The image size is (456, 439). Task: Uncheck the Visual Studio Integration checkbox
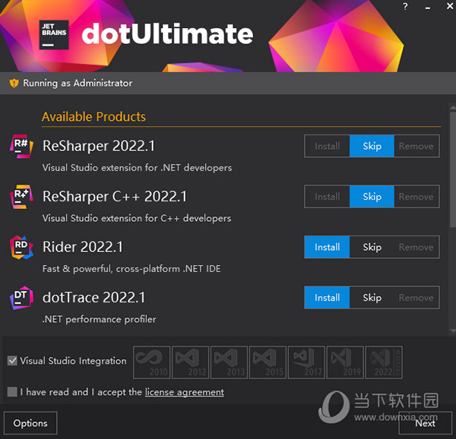pyautogui.click(x=12, y=361)
